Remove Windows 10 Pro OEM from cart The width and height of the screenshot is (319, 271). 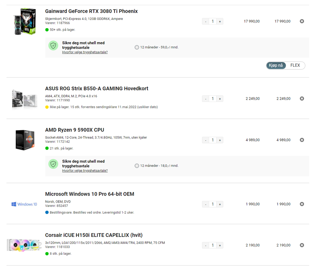(x=302, y=204)
